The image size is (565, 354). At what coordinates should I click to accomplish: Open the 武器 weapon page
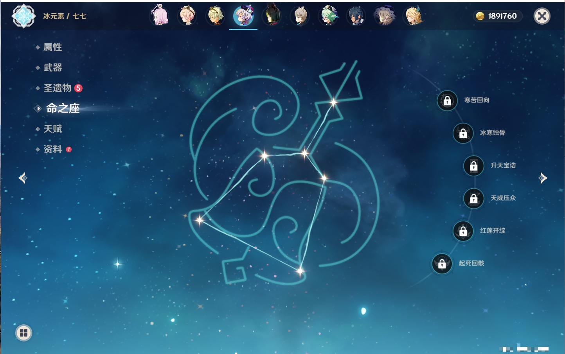[52, 68]
